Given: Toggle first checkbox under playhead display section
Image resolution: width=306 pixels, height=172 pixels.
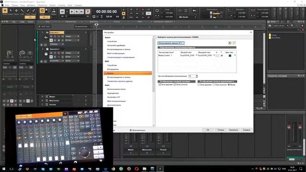Looking at the screenshot, I should 160,85.
